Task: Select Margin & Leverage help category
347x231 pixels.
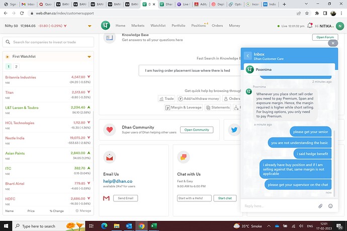Action: pyautogui.click(x=184, y=107)
